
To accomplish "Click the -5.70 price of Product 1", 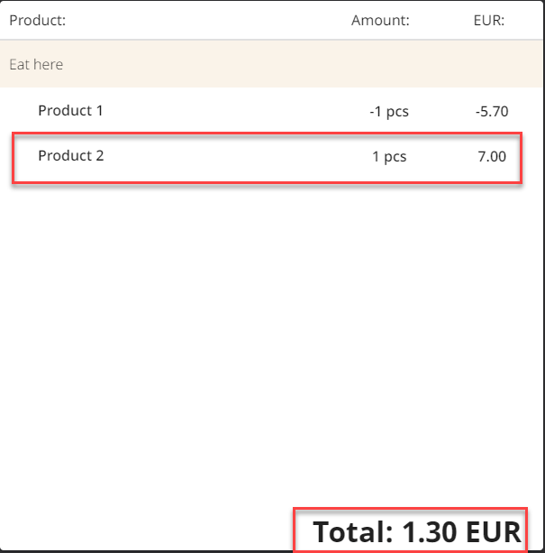I will [492, 112].
